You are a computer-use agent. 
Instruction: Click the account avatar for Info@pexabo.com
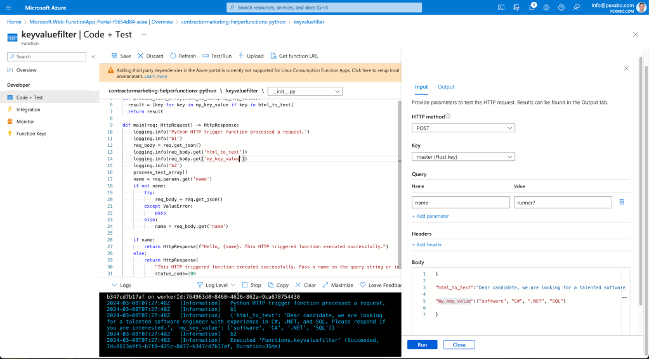[641, 8]
